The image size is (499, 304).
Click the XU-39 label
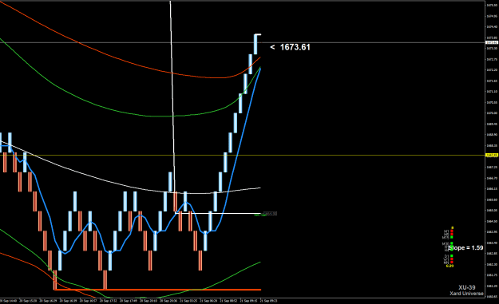467,287
